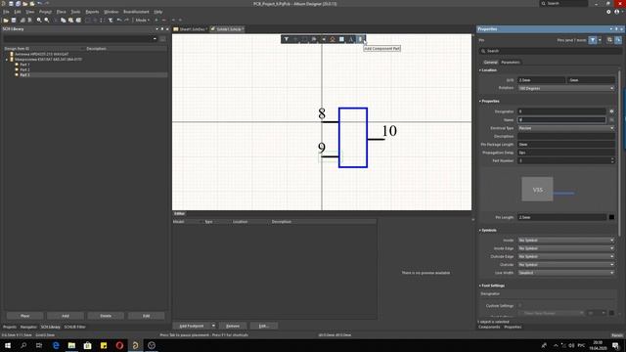
Task: Open File Explorer from taskbar
Action: tap(71, 345)
